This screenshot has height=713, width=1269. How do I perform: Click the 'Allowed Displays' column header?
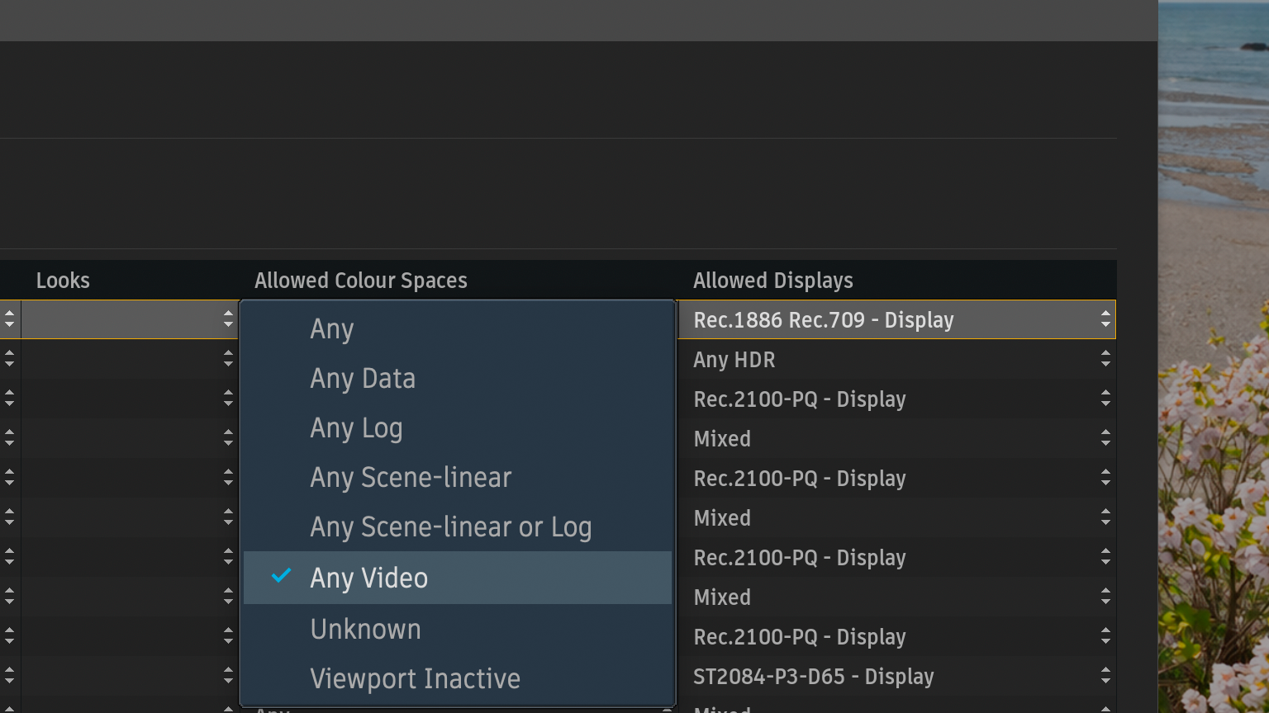pos(773,281)
